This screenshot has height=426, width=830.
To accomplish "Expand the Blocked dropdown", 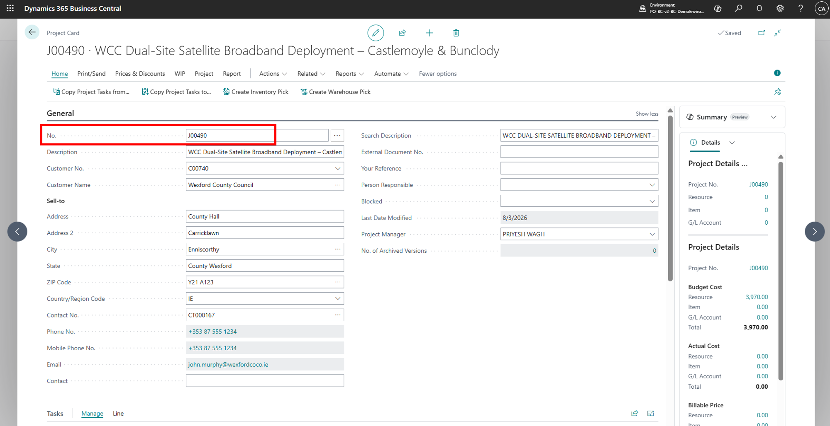I will pyautogui.click(x=652, y=201).
